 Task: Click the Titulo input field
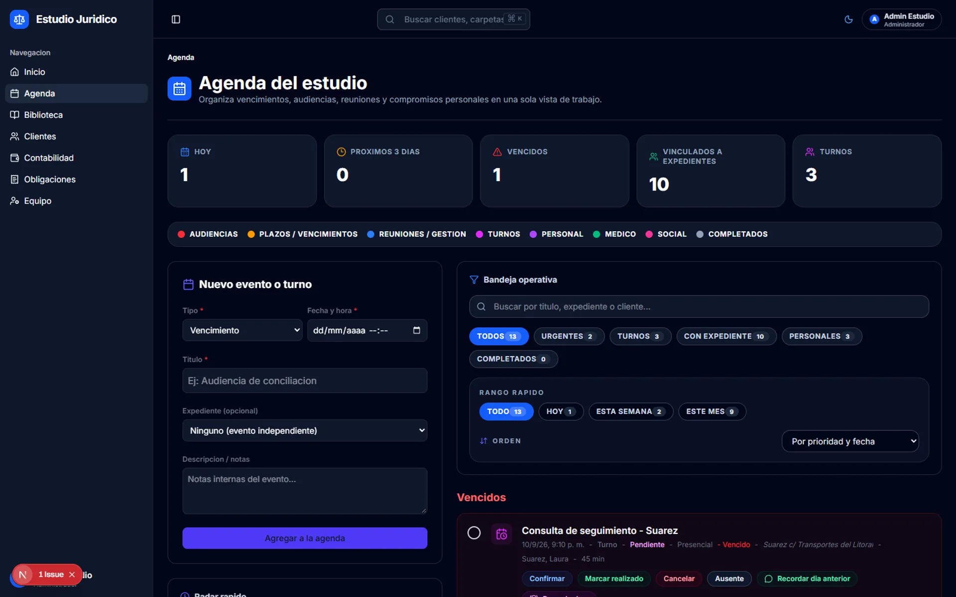305,381
